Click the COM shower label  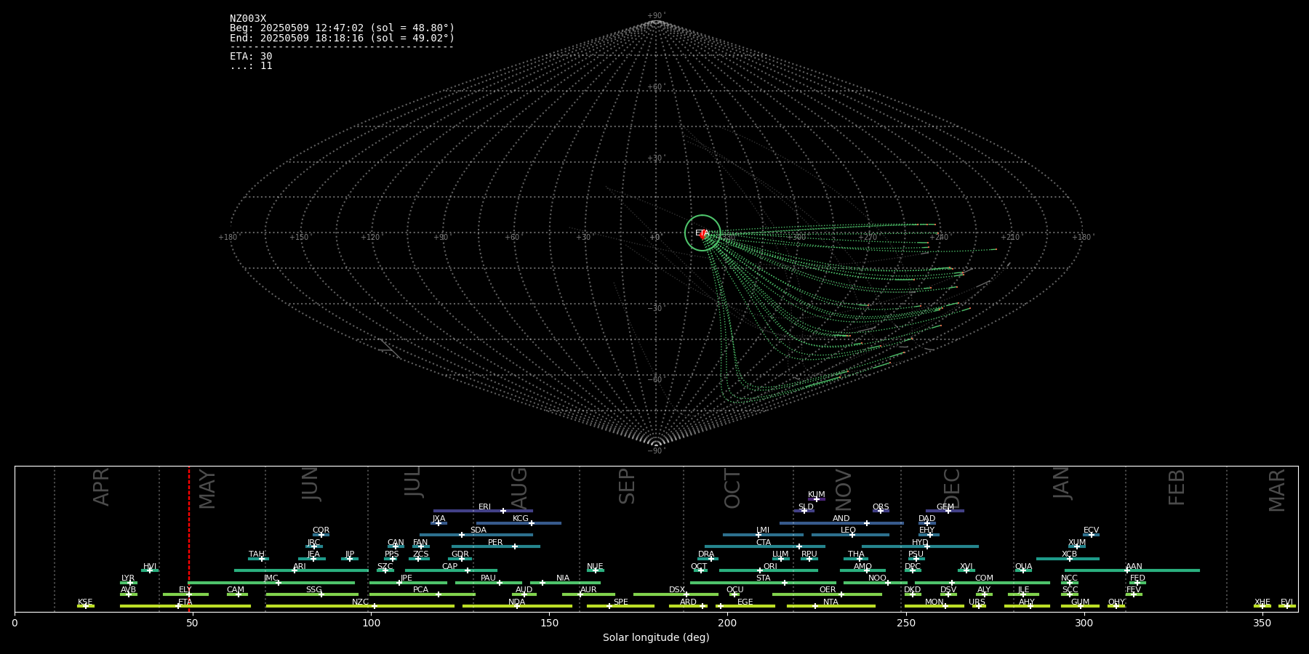pos(984,578)
